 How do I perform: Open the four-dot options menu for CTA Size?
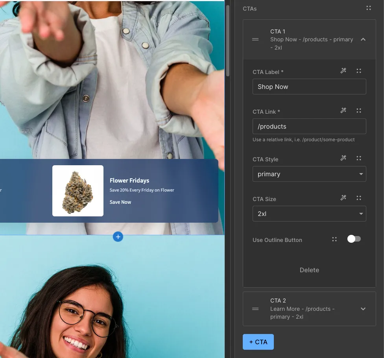point(359,198)
